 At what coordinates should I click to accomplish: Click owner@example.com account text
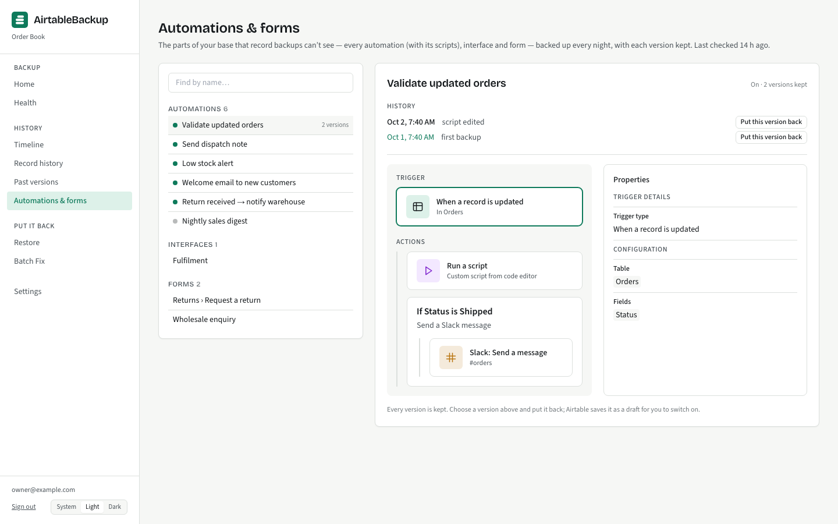pyautogui.click(x=43, y=490)
